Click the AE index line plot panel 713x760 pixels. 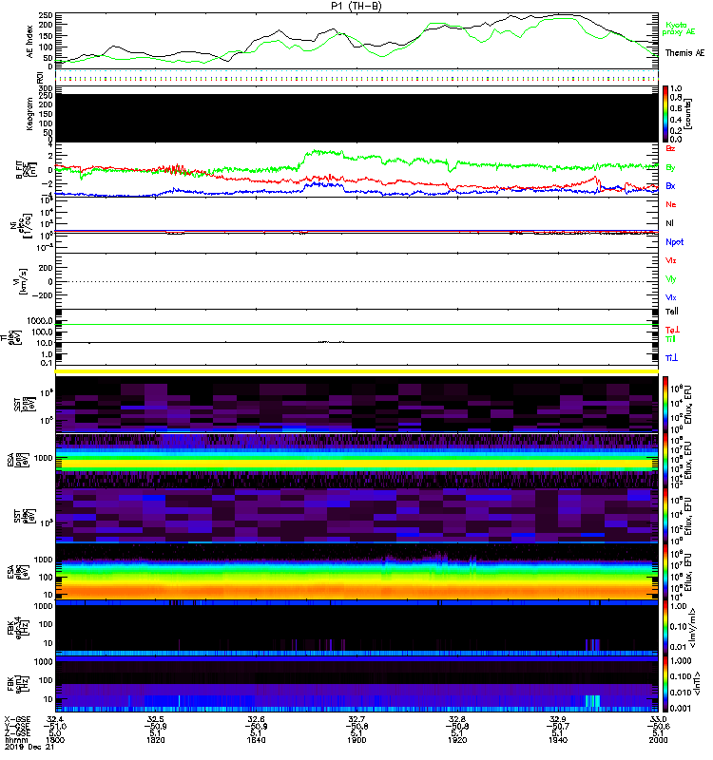(x=356, y=41)
